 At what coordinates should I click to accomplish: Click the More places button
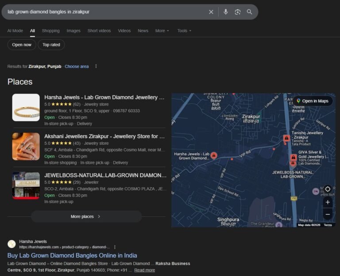tap(86, 216)
